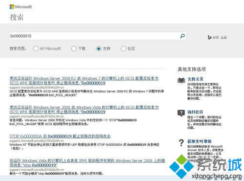Image resolution: width=244 pixels, height=181 pixels.
Task: Click the kb/179129 URL text
Action: point(37,141)
